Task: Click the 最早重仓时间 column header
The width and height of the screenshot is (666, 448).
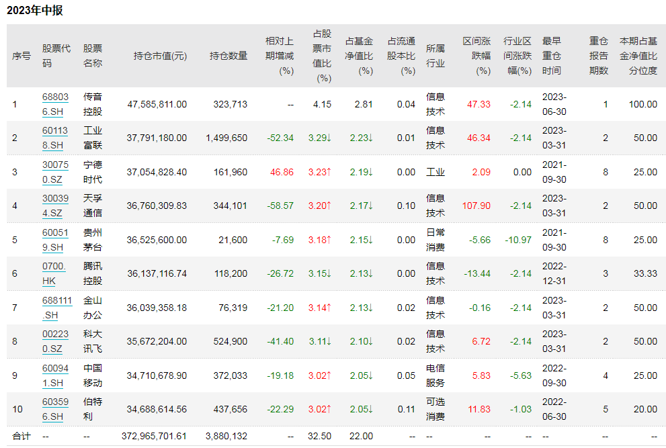Action: [x=552, y=56]
